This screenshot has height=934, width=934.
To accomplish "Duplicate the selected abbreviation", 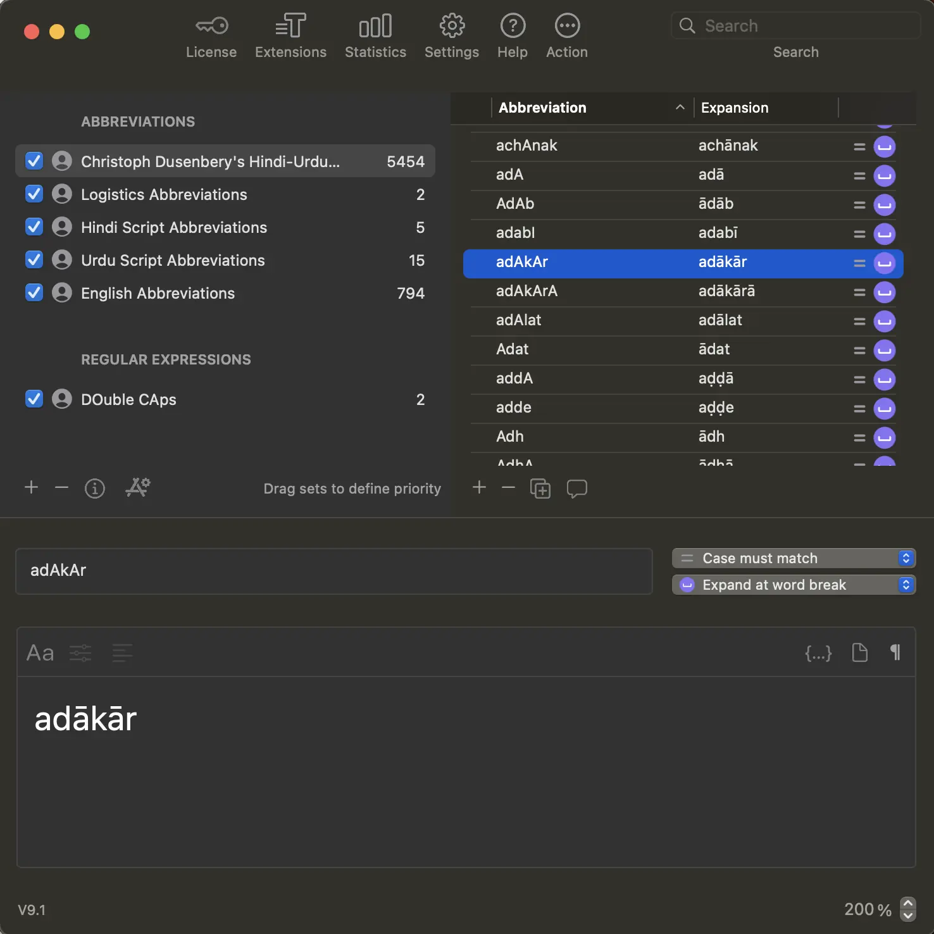I will pos(540,489).
